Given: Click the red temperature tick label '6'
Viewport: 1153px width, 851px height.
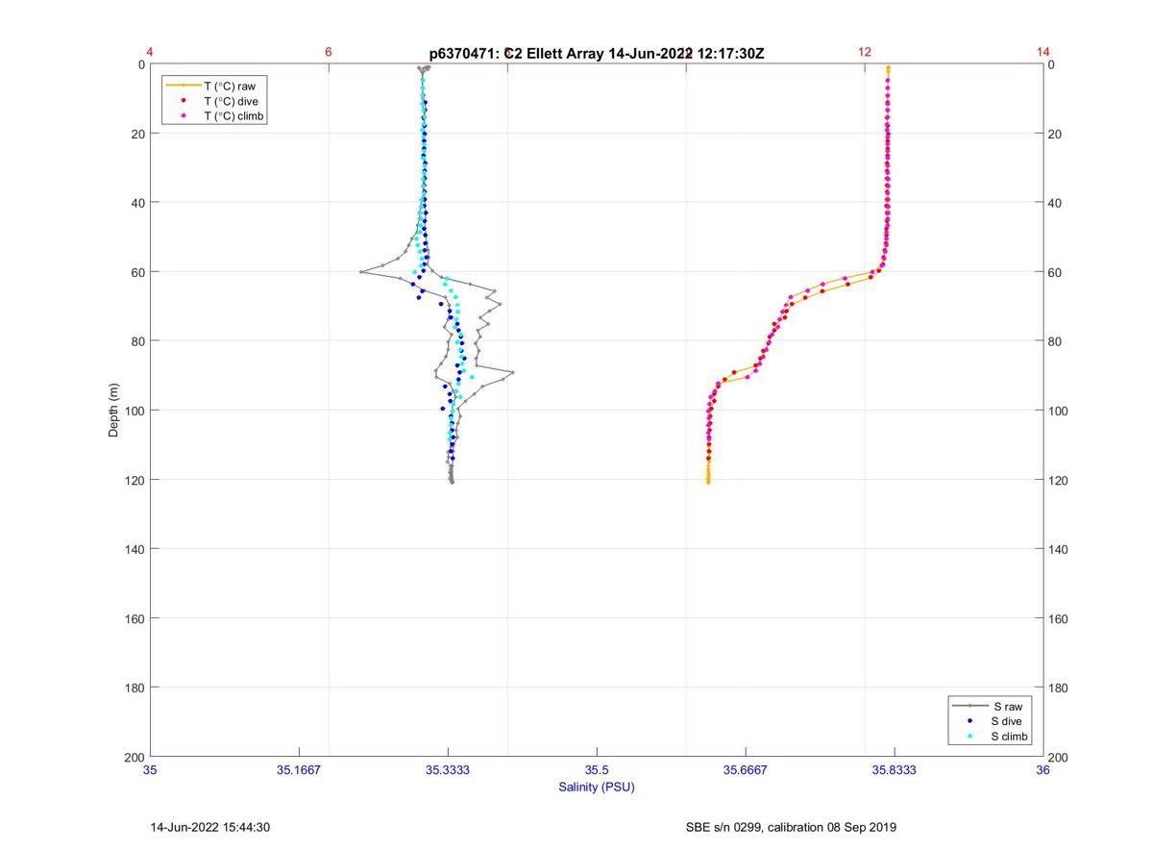Looking at the screenshot, I should (329, 52).
